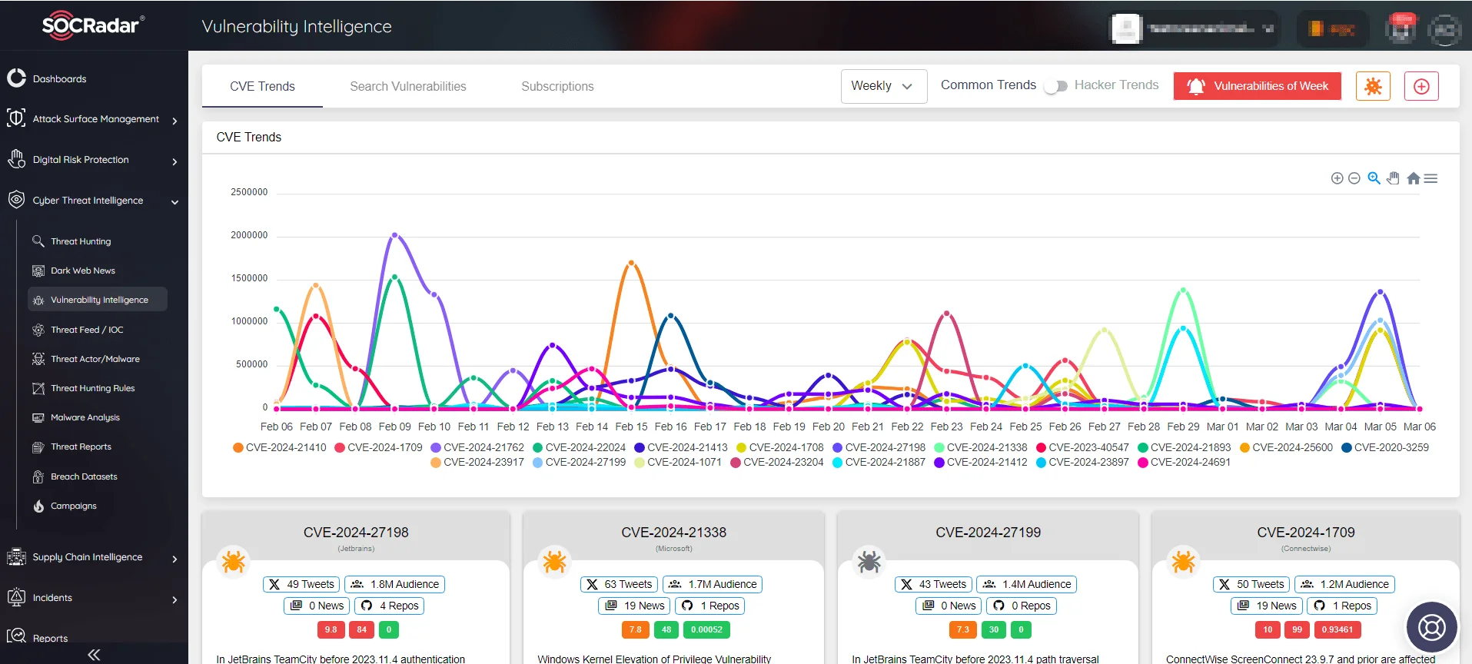The width and height of the screenshot is (1472, 664).
Task: Toggle Common Trends / Hacker Trends switch
Action: tap(1055, 86)
